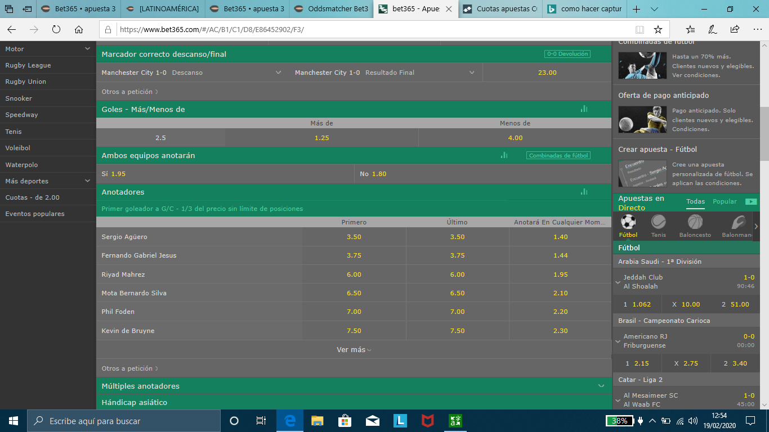Open File Explorer from taskbar
The height and width of the screenshot is (432, 769).
[x=318, y=421]
